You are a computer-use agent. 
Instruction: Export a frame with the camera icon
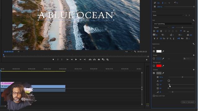pyautogui.click(x=99, y=60)
